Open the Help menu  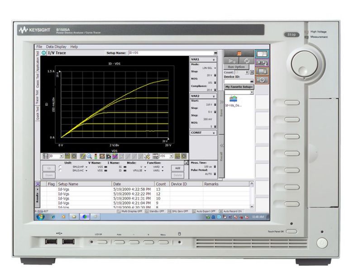pos(74,47)
